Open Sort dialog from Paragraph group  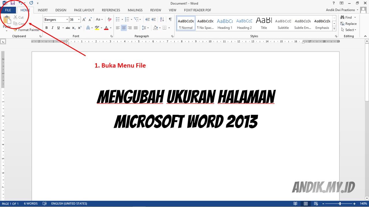162,20
